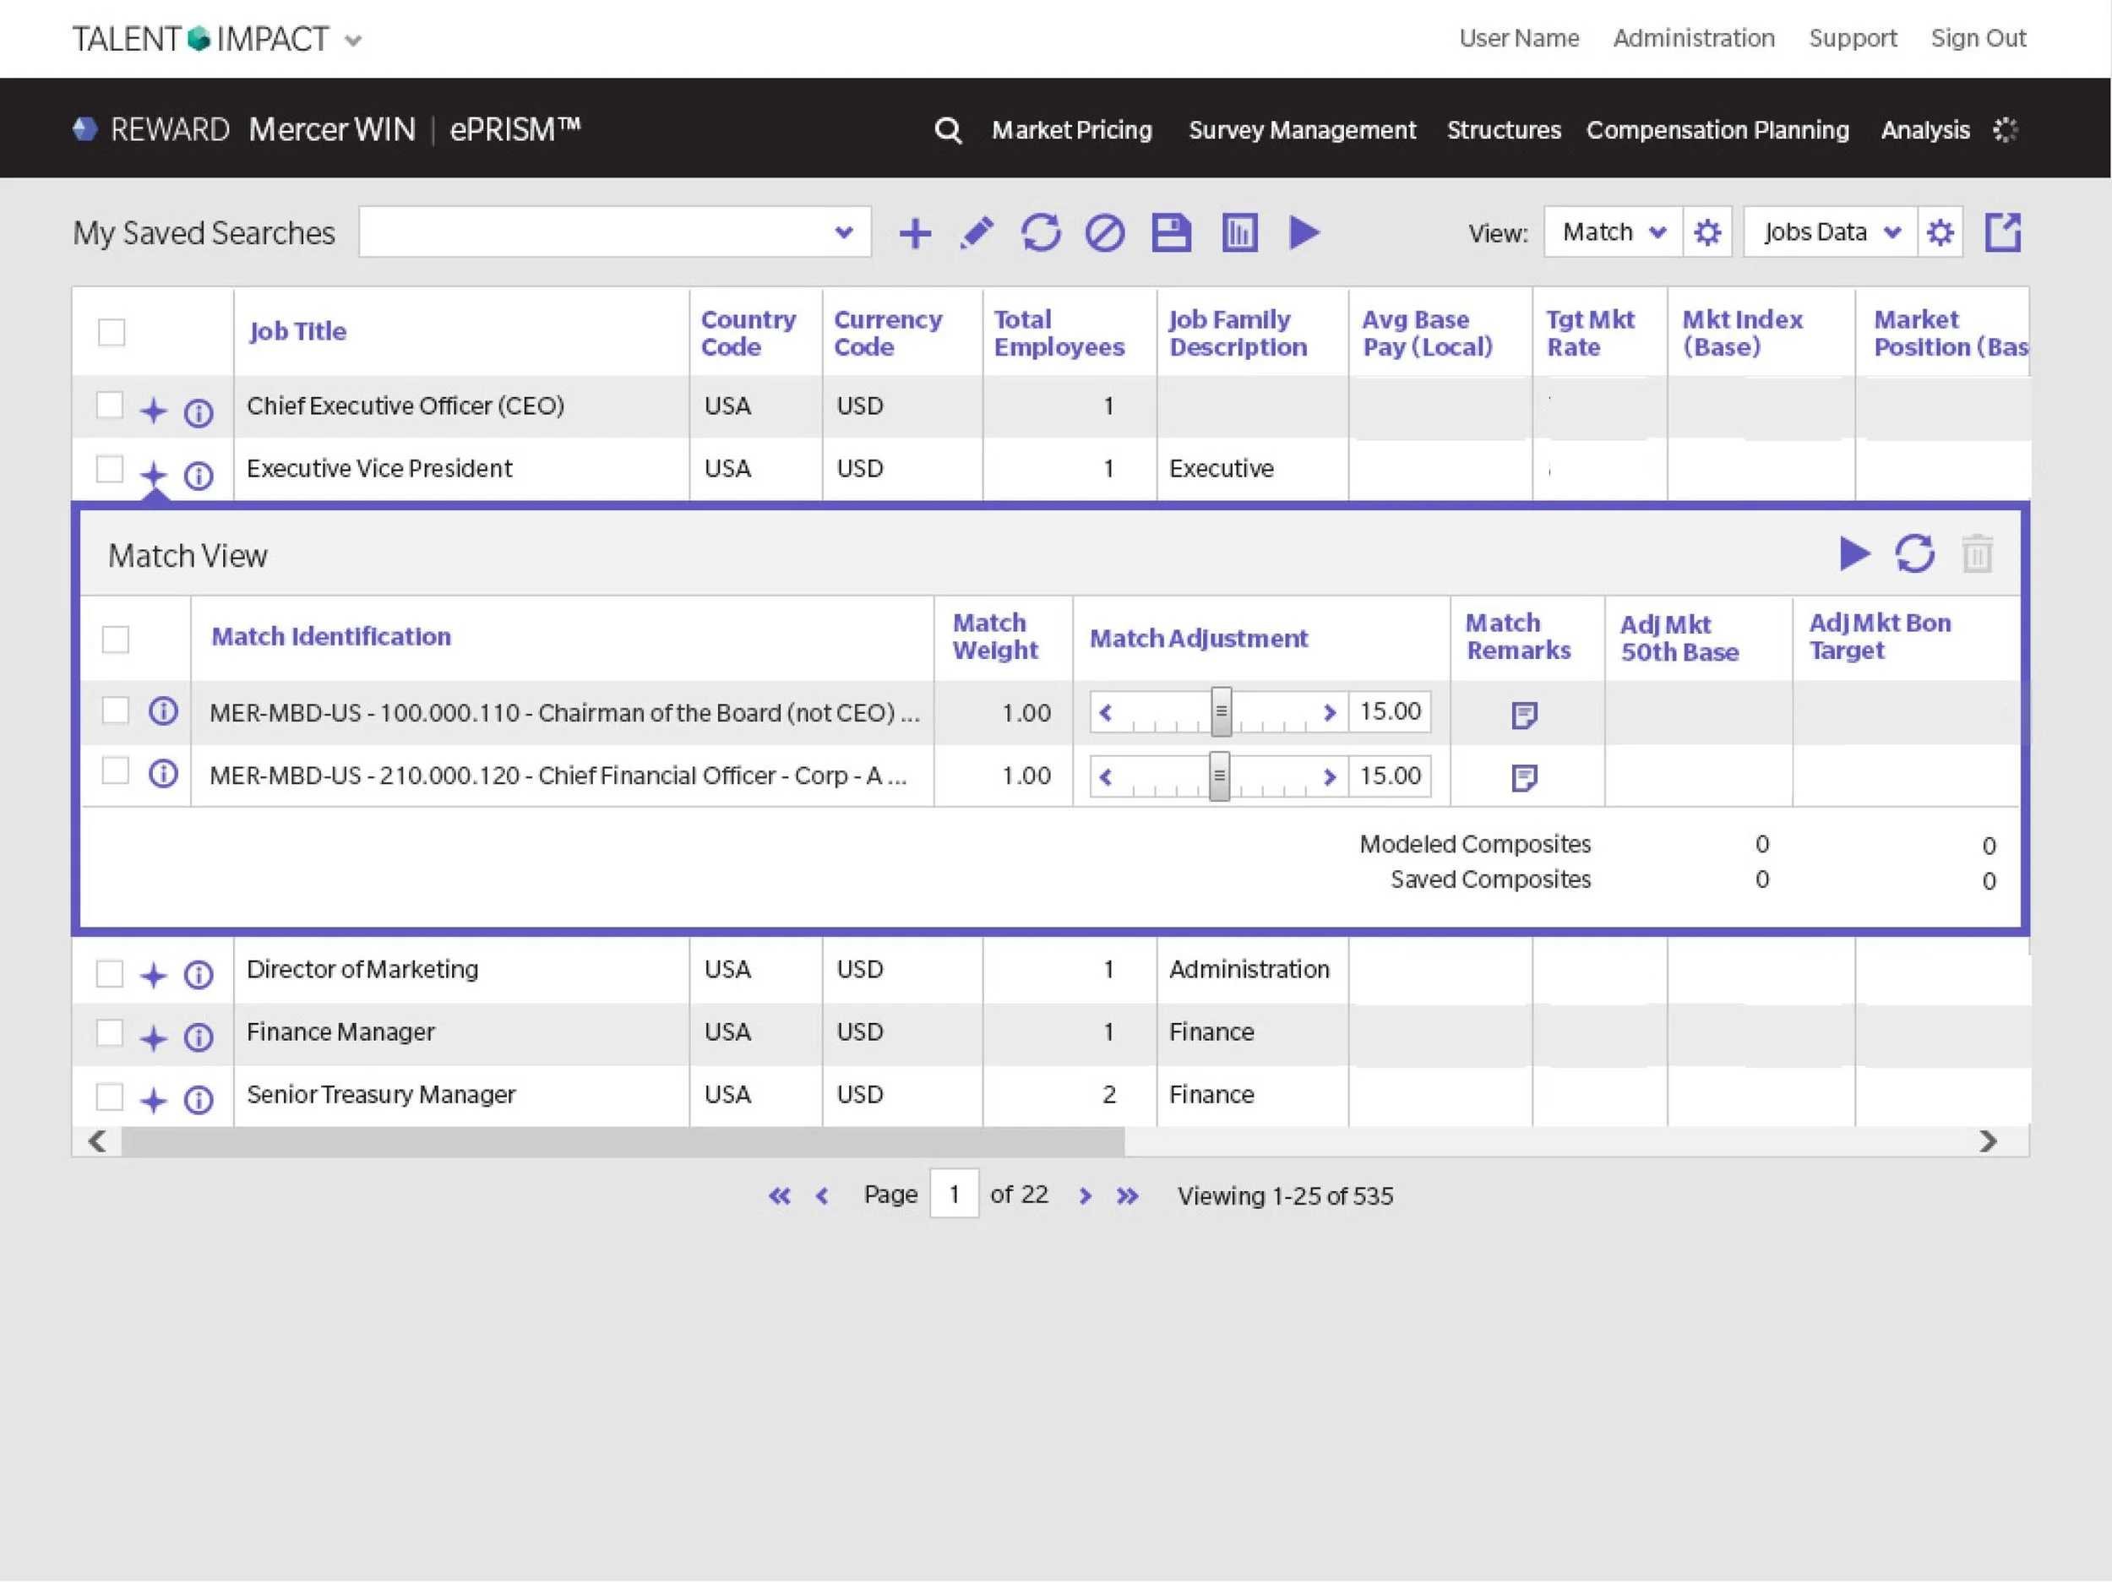Expand the Match view dropdown
The image size is (2112, 1584).
point(1613,232)
